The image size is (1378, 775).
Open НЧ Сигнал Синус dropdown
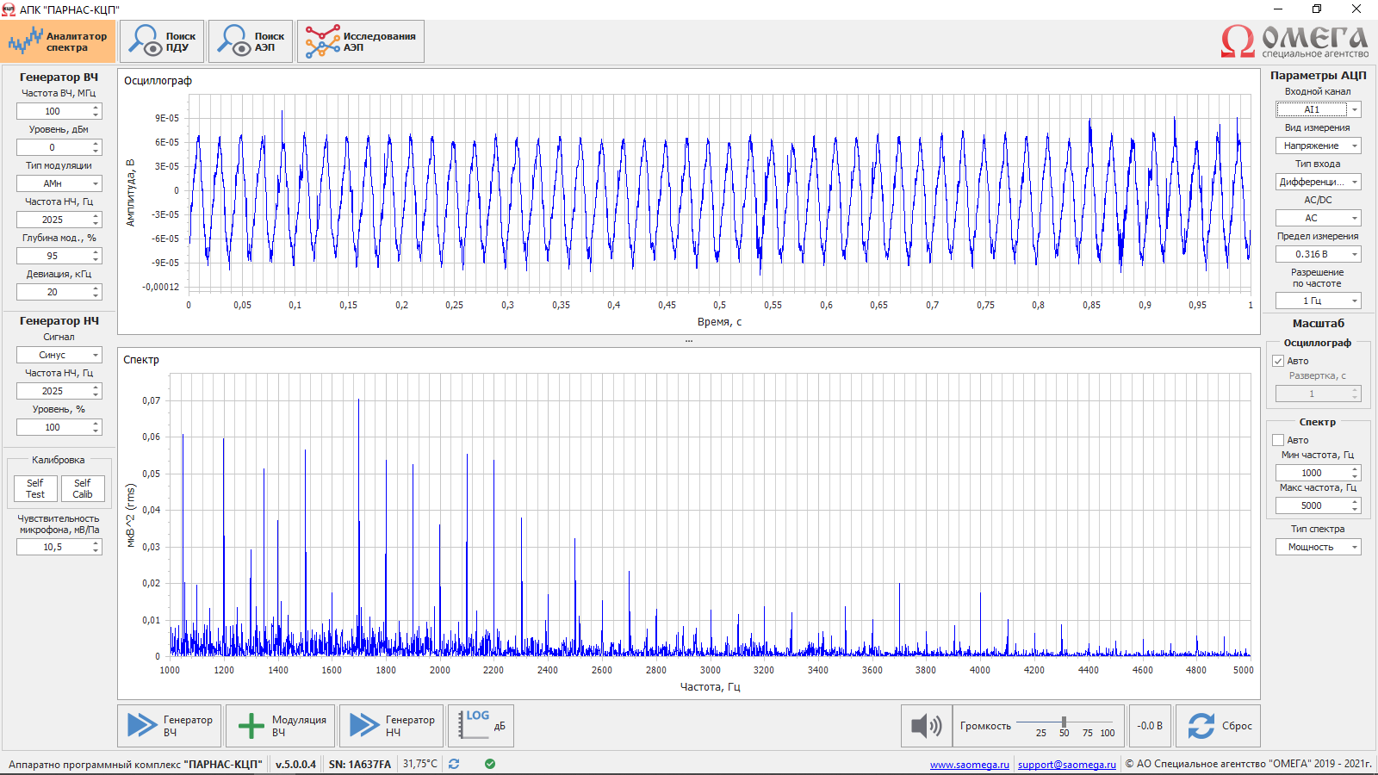pos(59,355)
